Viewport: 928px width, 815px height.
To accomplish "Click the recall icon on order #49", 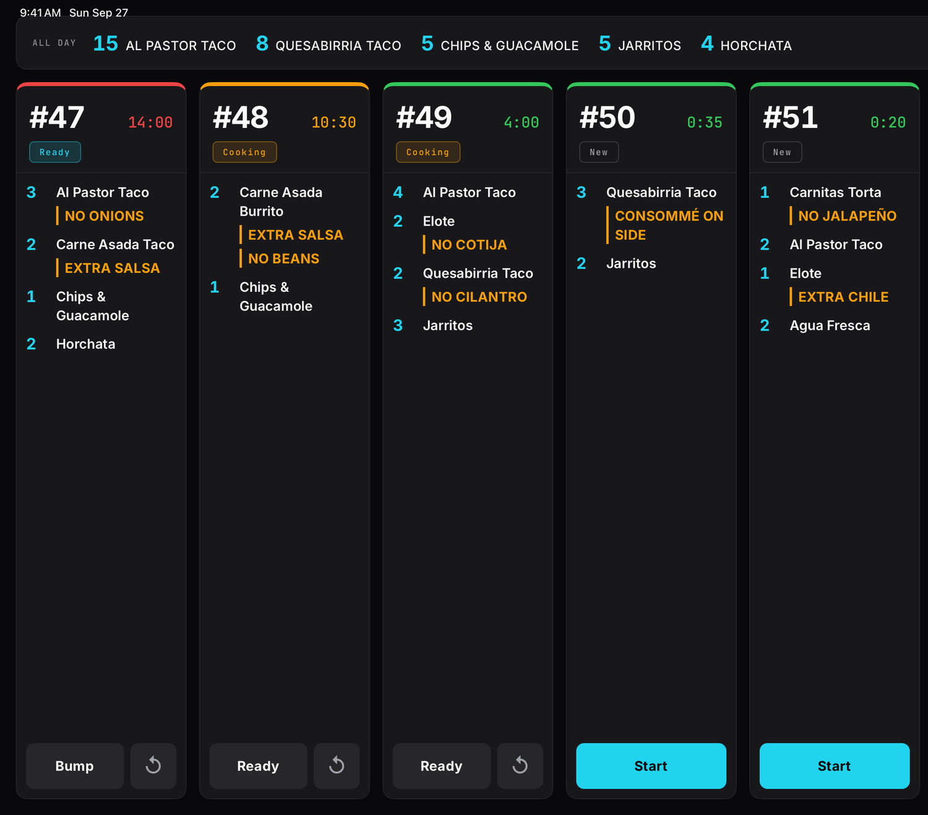I will 520,766.
